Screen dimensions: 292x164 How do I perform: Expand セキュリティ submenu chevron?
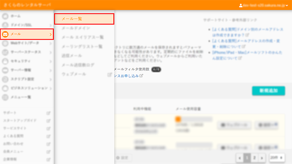click(x=50, y=61)
